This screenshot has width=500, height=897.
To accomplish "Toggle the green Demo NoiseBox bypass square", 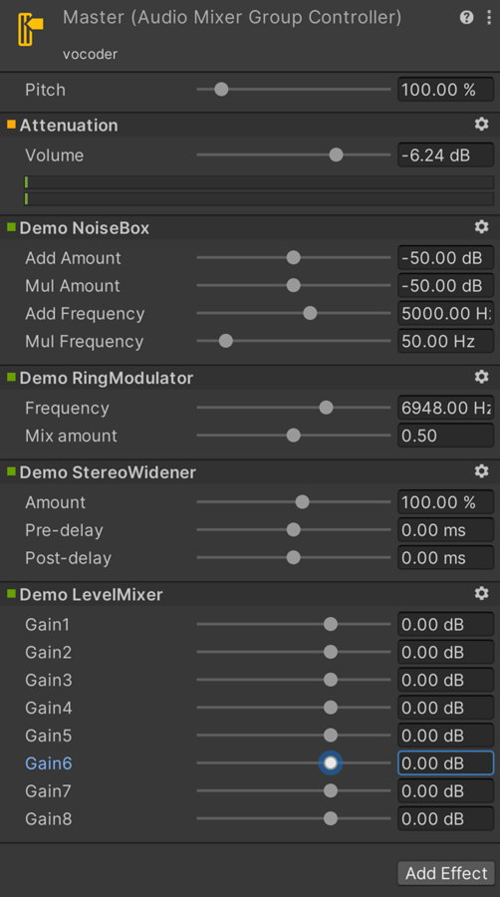I will 11,227.
